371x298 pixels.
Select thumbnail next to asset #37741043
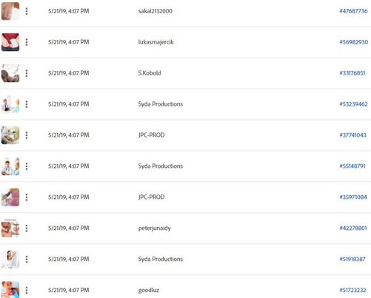click(10, 135)
